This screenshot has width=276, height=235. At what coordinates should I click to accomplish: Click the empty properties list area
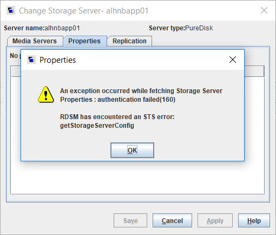(137, 178)
